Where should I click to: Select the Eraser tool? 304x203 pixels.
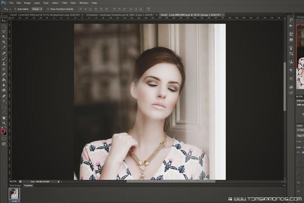click(4, 75)
